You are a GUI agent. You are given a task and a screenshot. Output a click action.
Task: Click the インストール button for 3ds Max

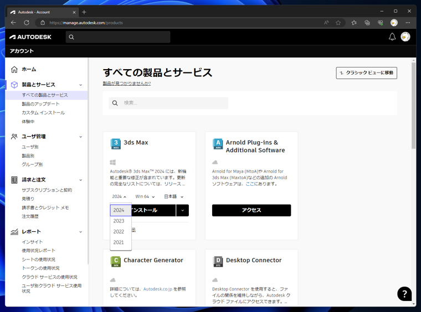153,210
